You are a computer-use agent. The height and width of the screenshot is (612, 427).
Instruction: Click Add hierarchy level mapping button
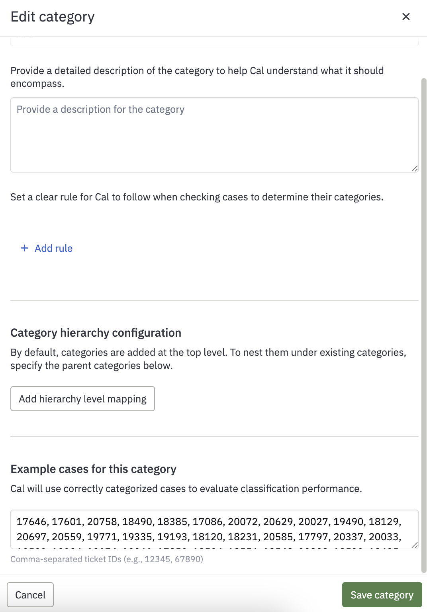pyautogui.click(x=82, y=399)
